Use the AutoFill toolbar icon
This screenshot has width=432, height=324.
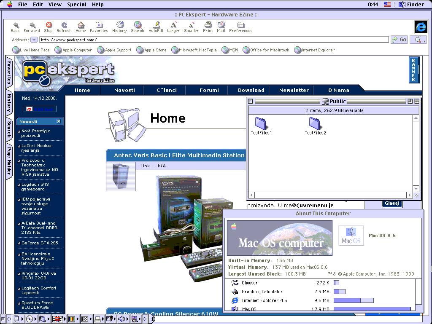pyautogui.click(x=156, y=27)
